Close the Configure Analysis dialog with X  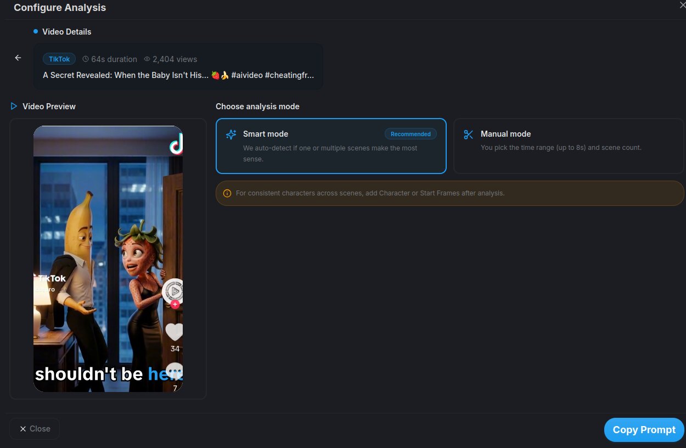coord(682,5)
